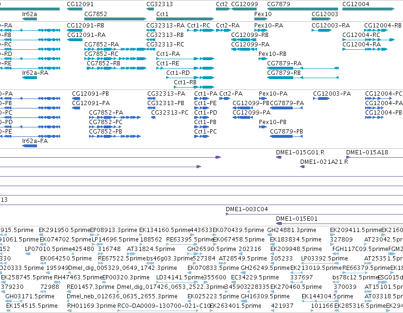Select transcript CG7852-RC
This screenshot has width=403, height=313.
tap(101, 54)
